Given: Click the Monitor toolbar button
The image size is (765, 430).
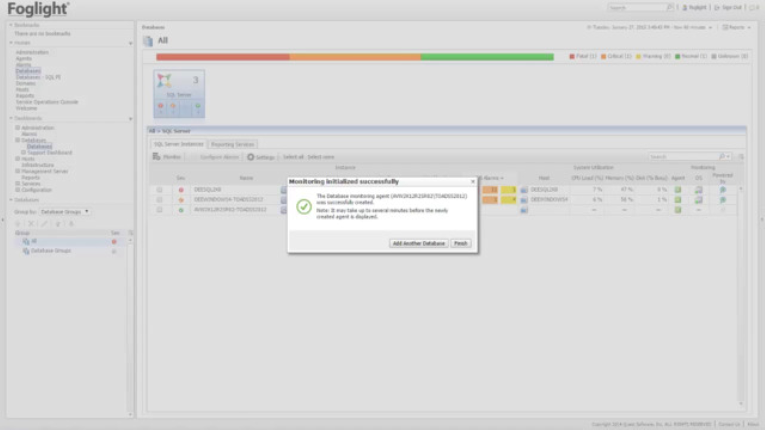Looking at the screenshot, I should point(167,156).
